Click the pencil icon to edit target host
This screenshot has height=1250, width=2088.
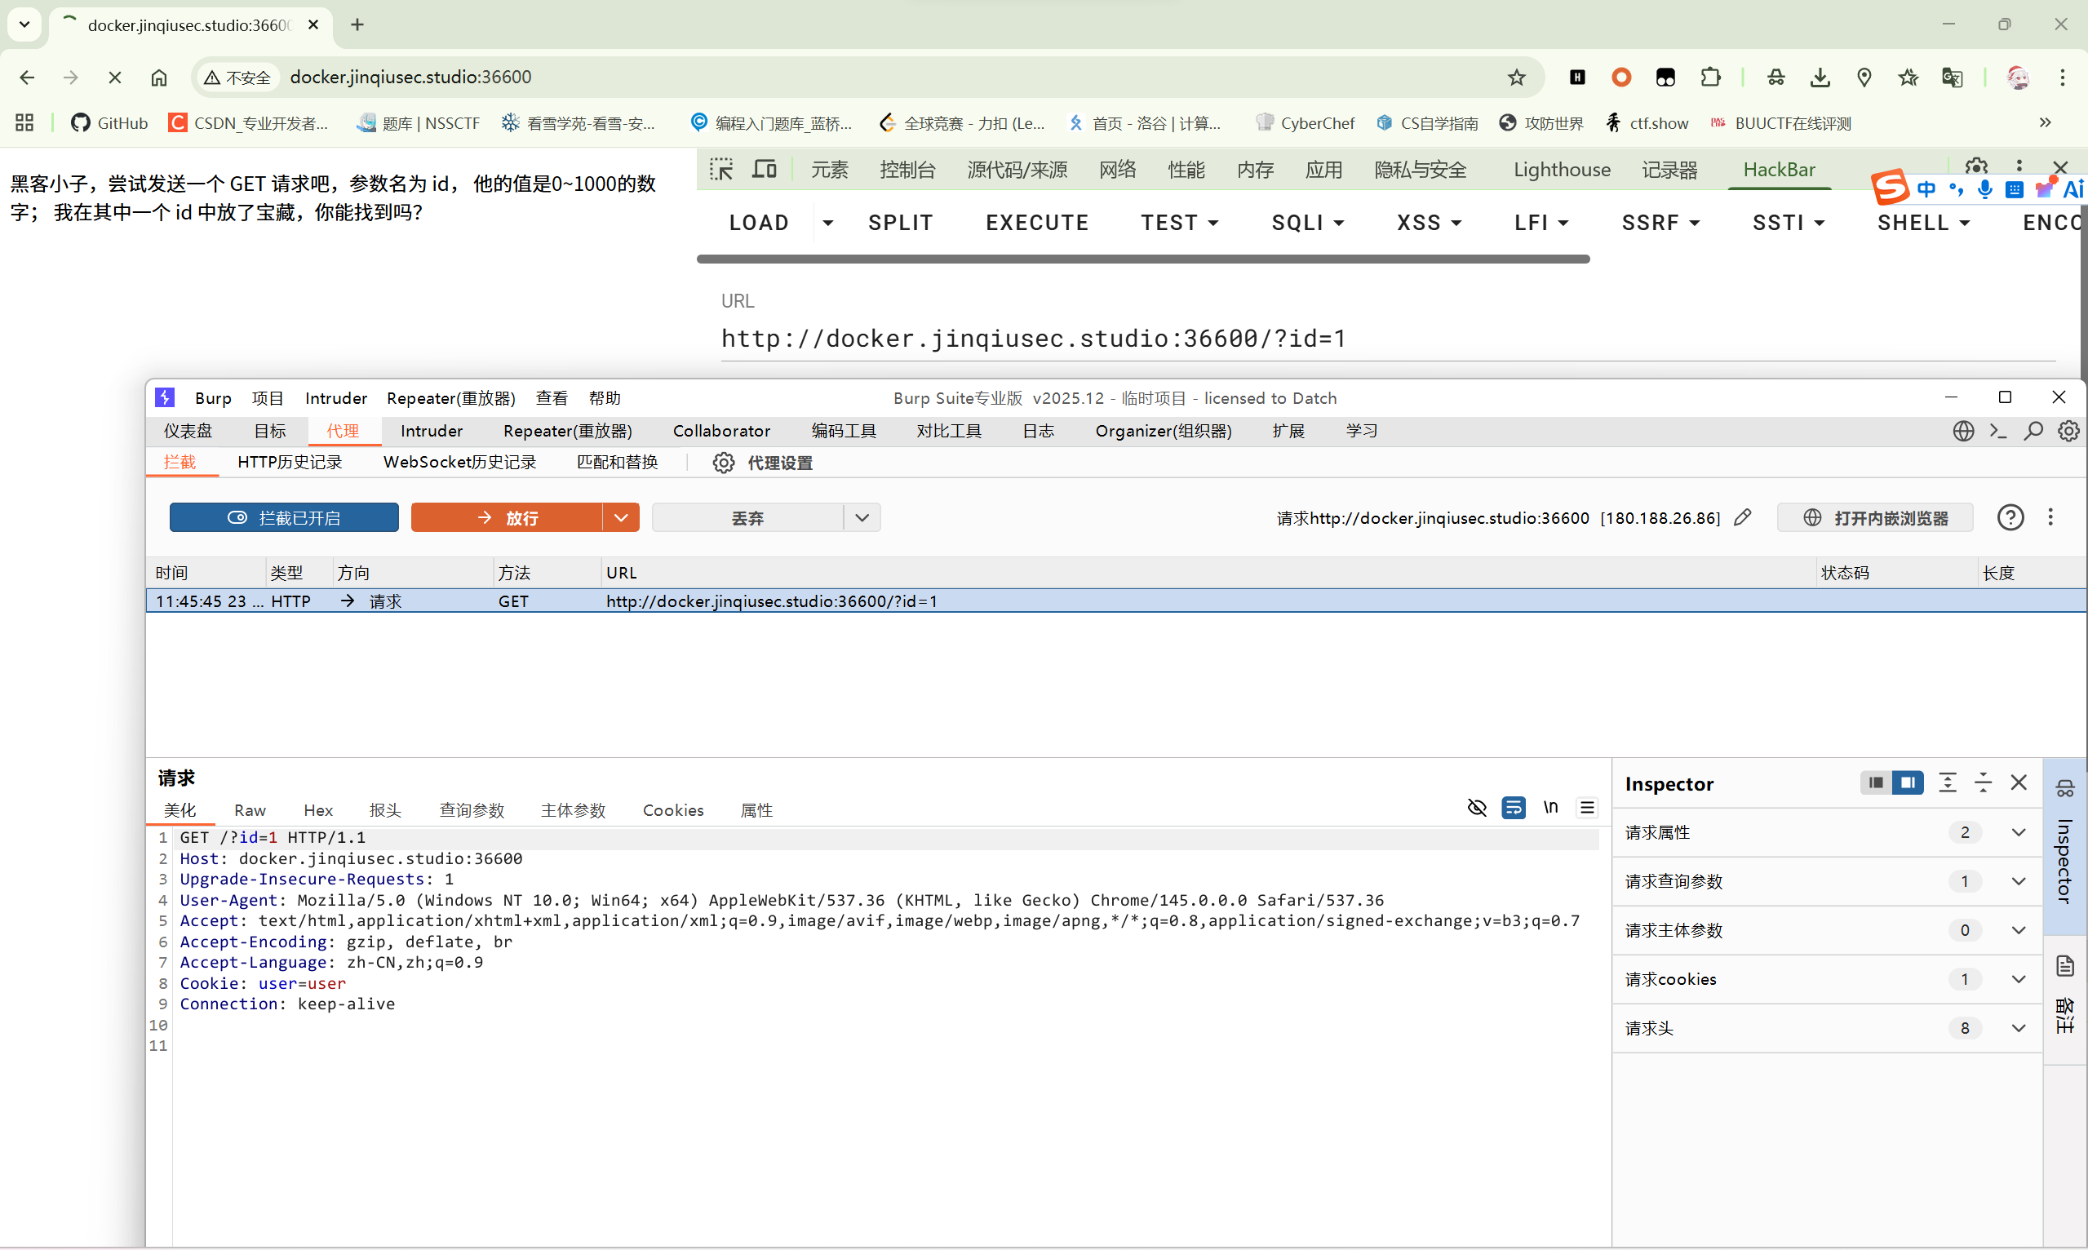[1743, 517]
